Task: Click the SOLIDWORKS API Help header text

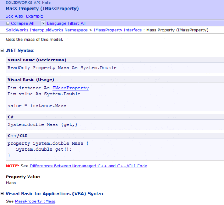Action: click(28, 3)
